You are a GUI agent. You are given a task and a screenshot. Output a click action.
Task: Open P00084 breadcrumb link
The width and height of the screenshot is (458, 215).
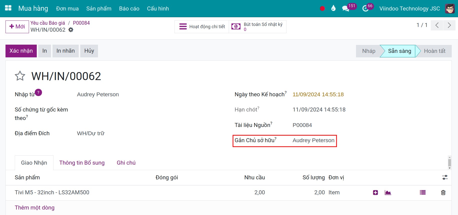click(x=81, y=23)
